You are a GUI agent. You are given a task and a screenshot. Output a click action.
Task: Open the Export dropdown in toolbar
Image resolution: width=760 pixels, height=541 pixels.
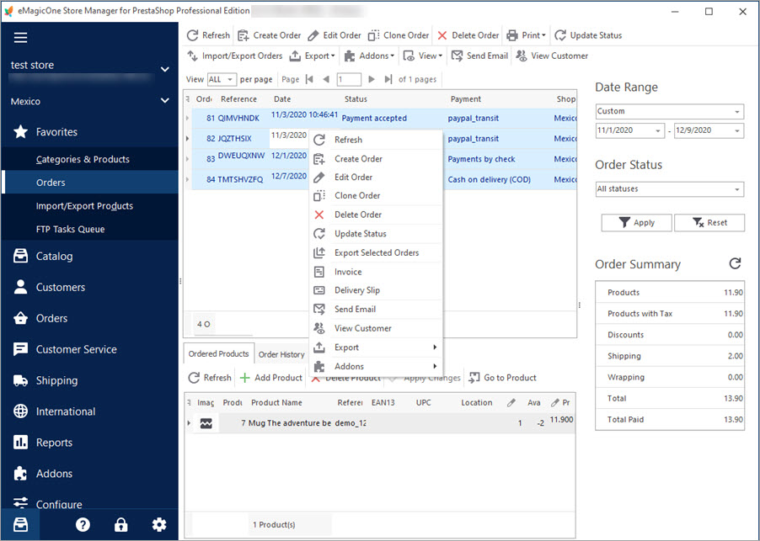pyautogui.click(x=312, y=56)
